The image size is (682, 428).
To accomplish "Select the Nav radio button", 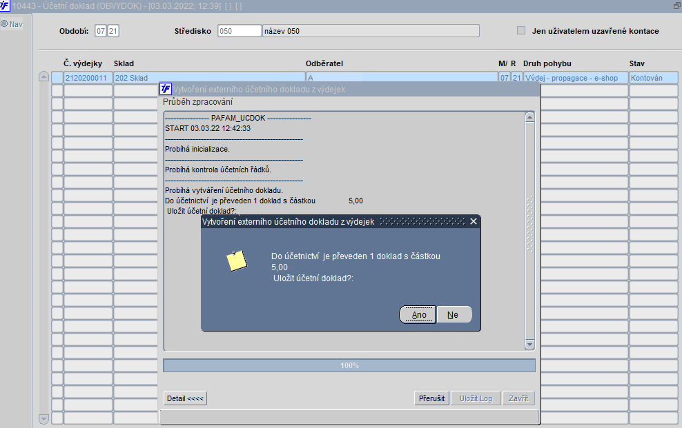I will point(4,24).
